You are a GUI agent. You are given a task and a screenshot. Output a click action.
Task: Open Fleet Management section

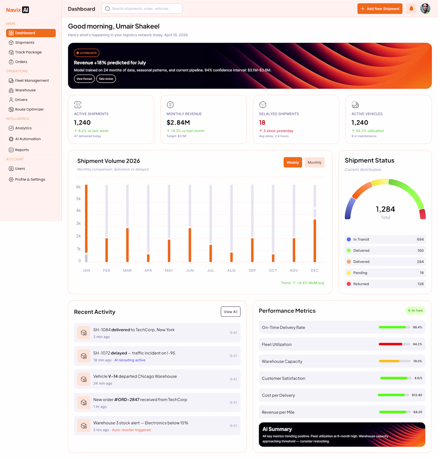click(31, 81)
